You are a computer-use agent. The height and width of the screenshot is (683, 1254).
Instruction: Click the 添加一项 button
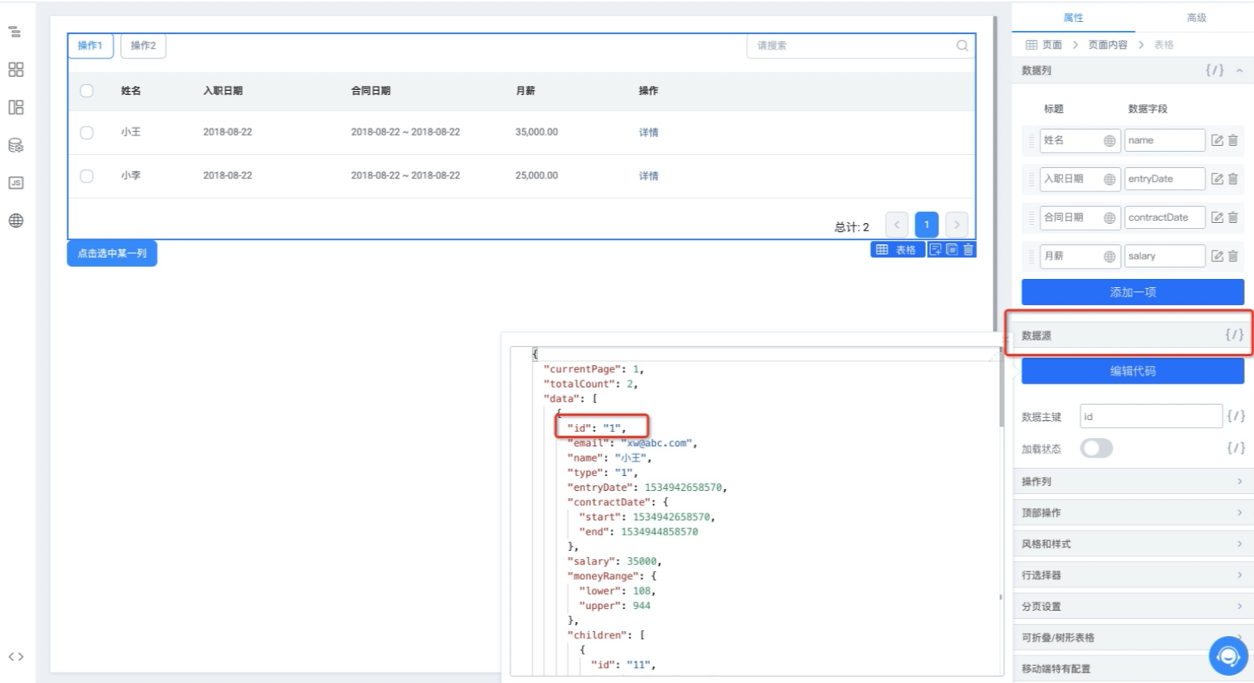(1132, 292)
